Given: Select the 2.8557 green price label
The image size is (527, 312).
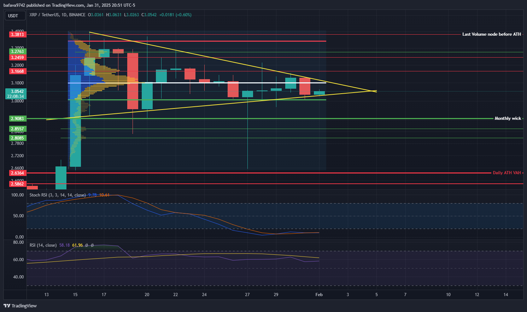Looking at the screenshot, I should (x=17, y=129).
